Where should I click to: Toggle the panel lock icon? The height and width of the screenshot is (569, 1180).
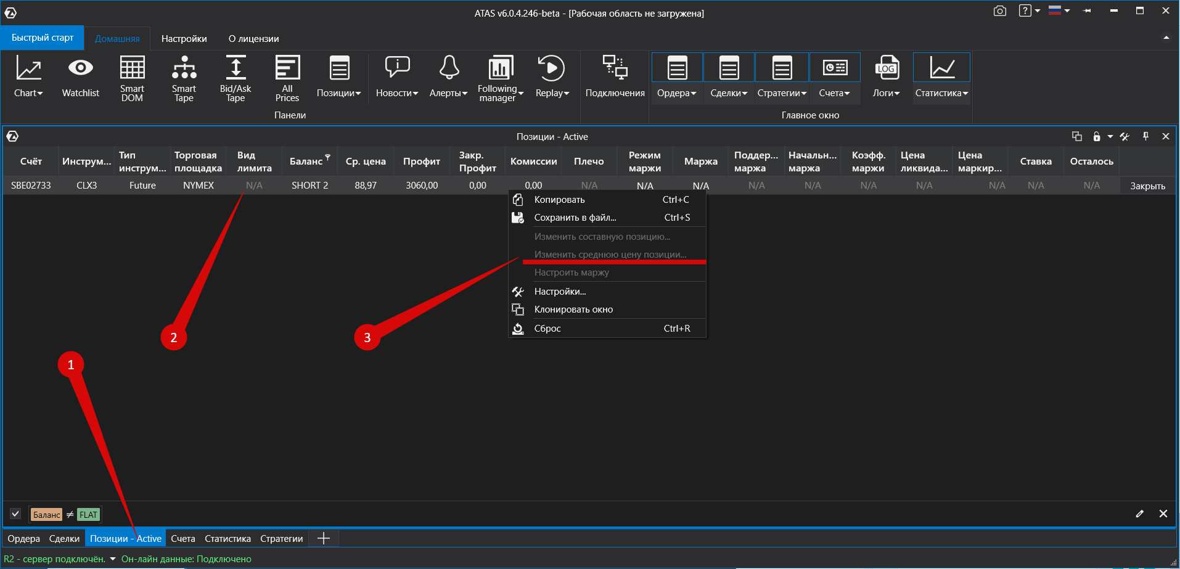point(1097,136)
